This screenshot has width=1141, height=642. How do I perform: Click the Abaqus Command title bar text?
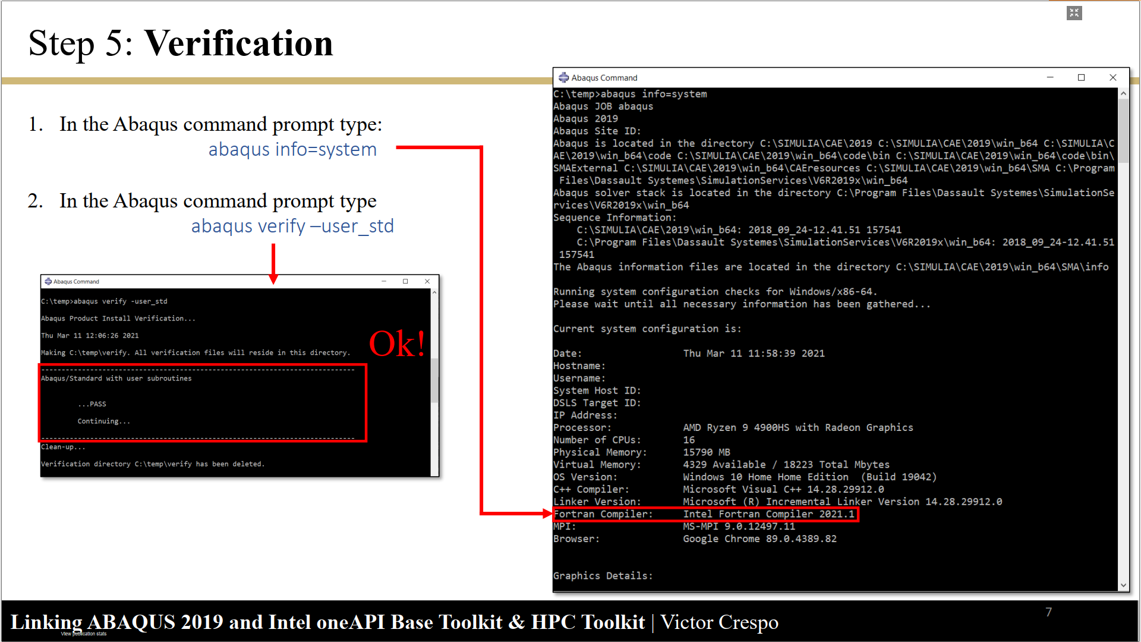coord(604,77)
